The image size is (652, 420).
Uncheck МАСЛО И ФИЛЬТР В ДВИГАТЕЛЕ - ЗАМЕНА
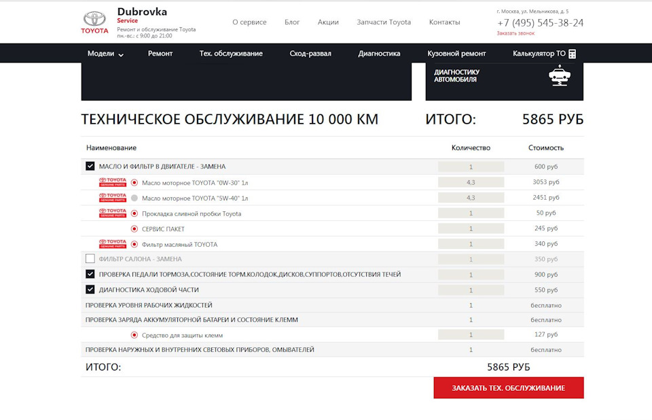click(x=90, y=166)
